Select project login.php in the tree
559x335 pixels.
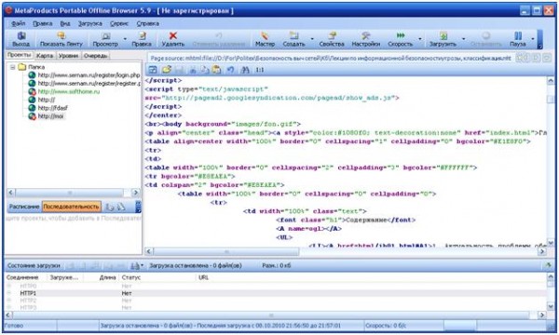pos(89,75)
